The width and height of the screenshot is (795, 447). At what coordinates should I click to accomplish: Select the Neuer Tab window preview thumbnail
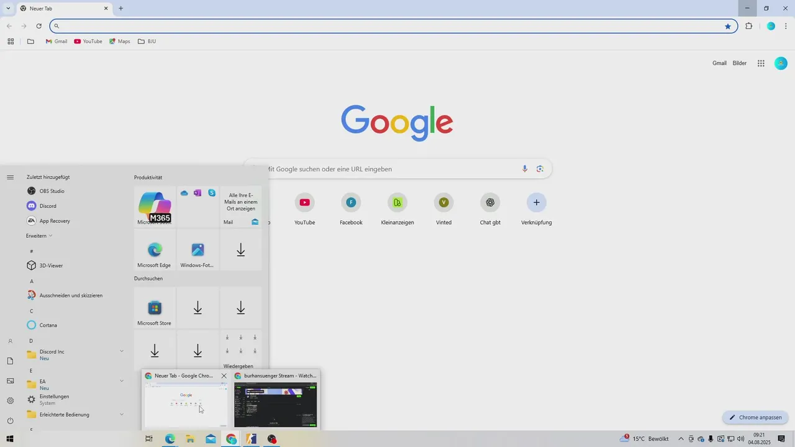[186, 405]
